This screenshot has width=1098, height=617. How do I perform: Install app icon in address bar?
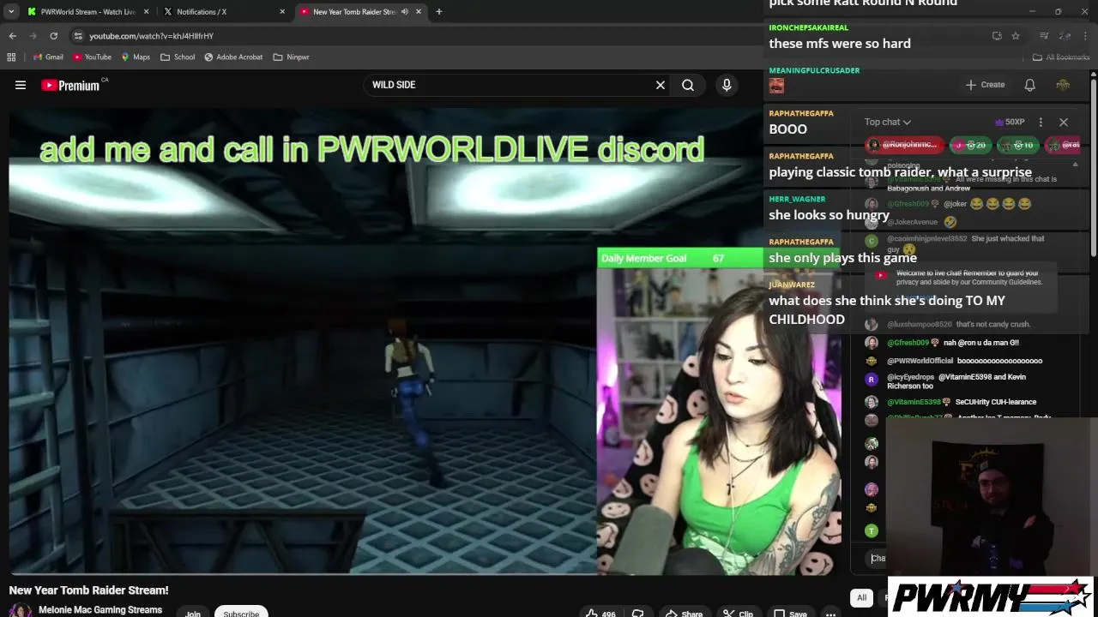click(x=997, y=36)
